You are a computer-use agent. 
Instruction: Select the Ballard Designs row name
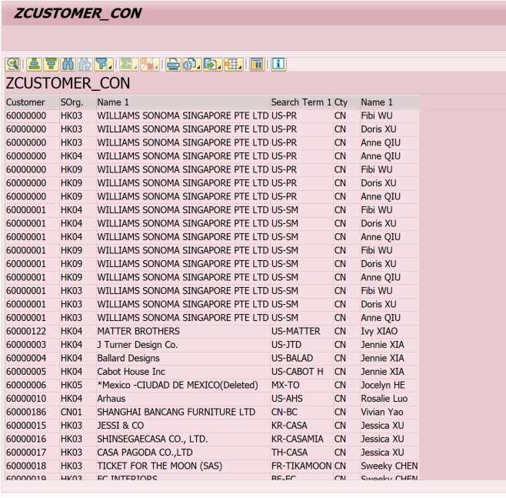(x=128, y=359)
